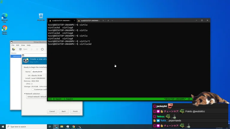This screenshot has width=230, height=129.
Task: Switch to second terminal tab
Action: (90, 21)
